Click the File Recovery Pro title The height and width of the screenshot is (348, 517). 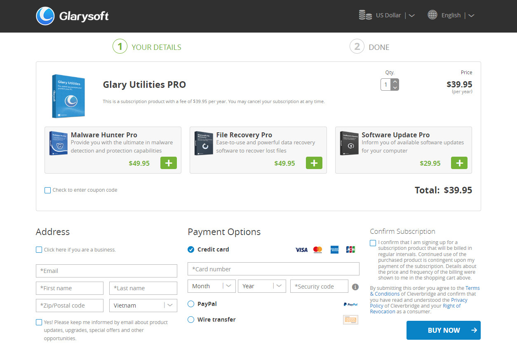click(x=244, y=135)
